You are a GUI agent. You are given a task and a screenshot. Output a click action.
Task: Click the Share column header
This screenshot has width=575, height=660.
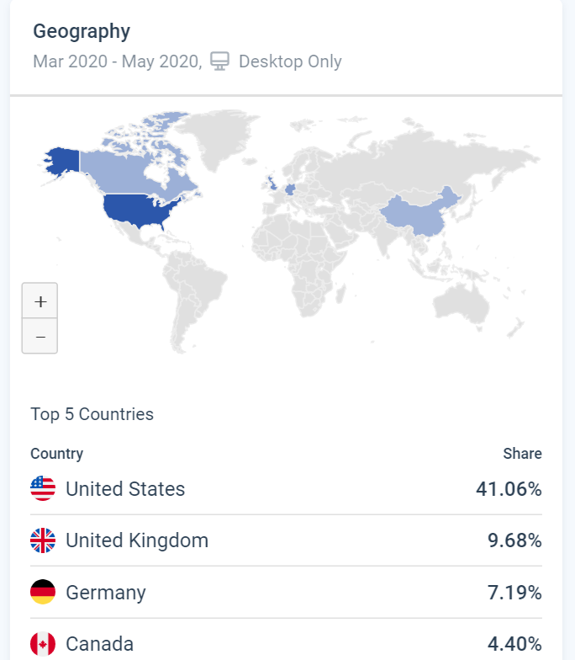coord(522,454)
